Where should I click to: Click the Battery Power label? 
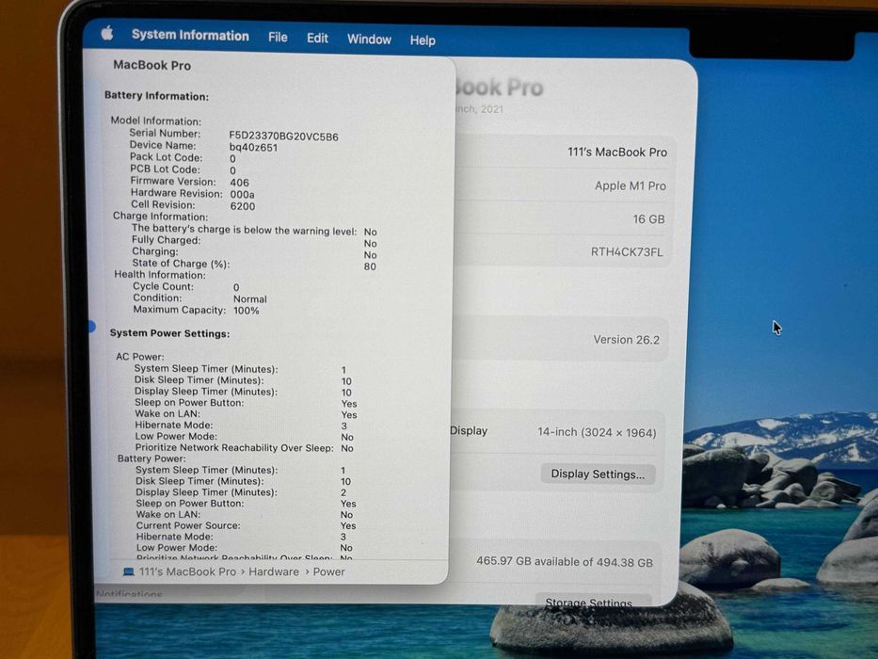point(151,458)
